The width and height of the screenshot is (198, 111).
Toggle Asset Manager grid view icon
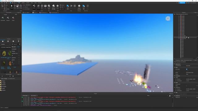click(x=13, y=76)
